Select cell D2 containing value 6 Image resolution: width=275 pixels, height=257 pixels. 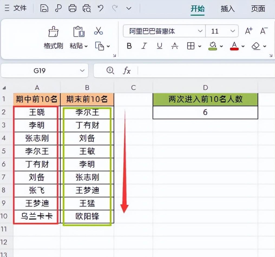click(x=205, y=113)
